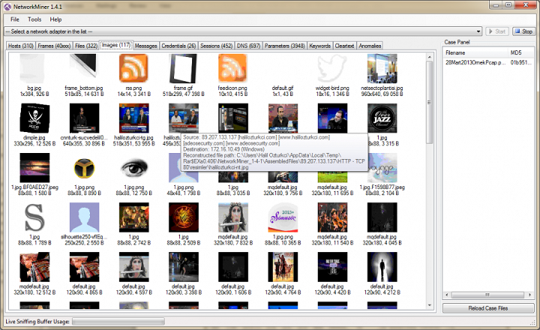Select the Over Jazz logo thumbnail
This screenshot has width=540, height=330.
coord(382,118)
